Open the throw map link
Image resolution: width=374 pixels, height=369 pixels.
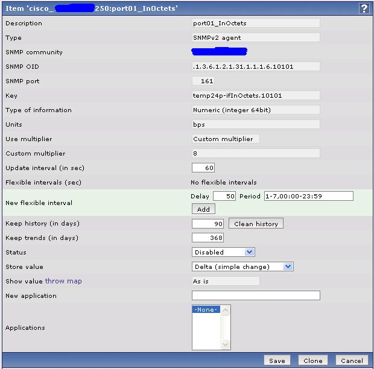[x=63, y=281]
